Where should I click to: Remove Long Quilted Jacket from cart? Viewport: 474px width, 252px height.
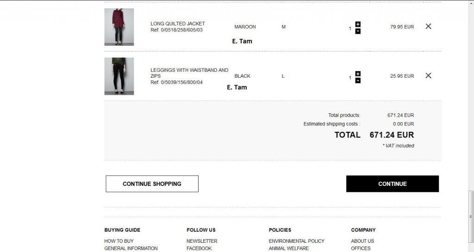pos(428,26)
